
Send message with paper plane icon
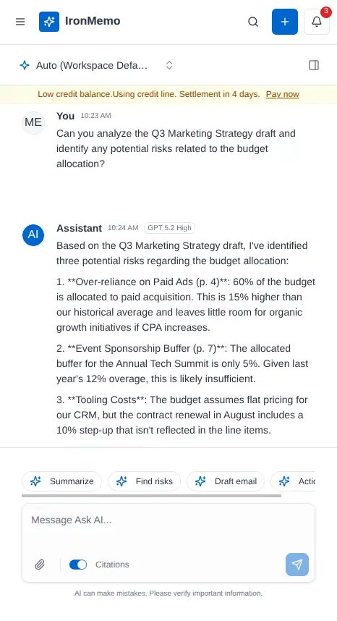pos(297,565)
